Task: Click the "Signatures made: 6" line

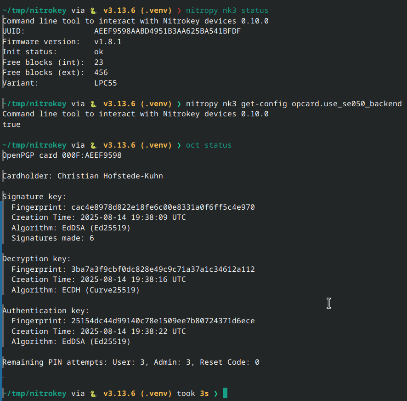Action: click(53, 238)
